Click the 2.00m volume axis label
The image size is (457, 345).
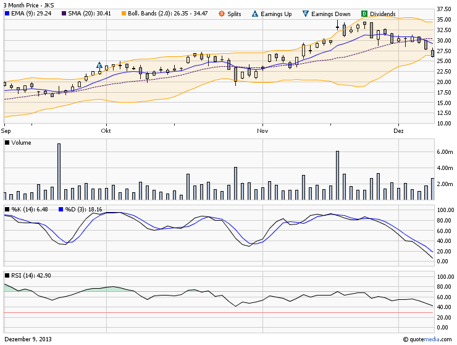445,184
